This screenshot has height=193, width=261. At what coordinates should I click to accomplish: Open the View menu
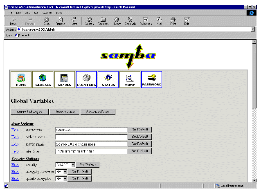27,13
